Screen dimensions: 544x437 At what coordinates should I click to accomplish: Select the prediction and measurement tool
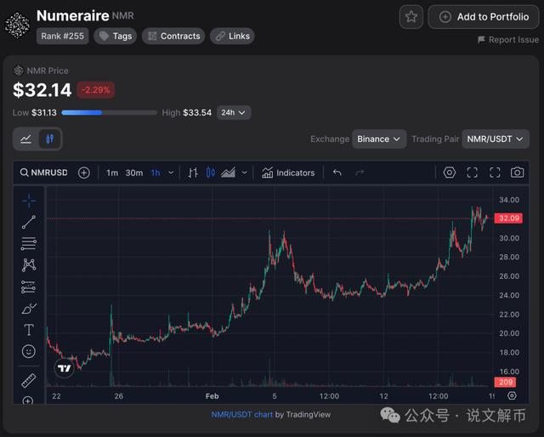point(28,287)
